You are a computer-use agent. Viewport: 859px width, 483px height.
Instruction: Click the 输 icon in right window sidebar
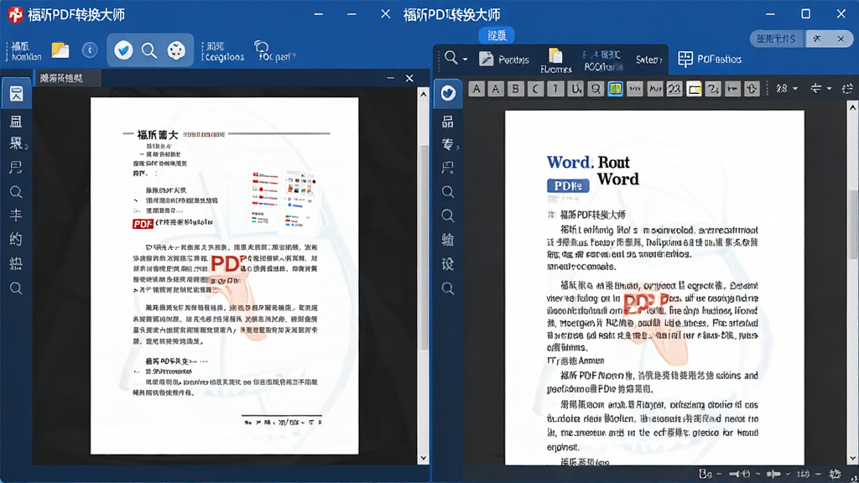(x=448, y=239)
